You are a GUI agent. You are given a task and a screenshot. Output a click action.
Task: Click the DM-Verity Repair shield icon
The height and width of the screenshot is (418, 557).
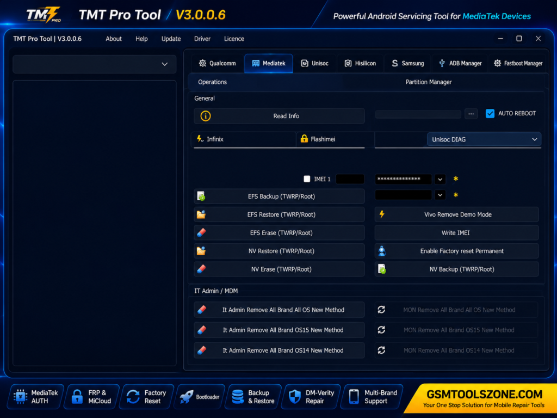point(295,397)
